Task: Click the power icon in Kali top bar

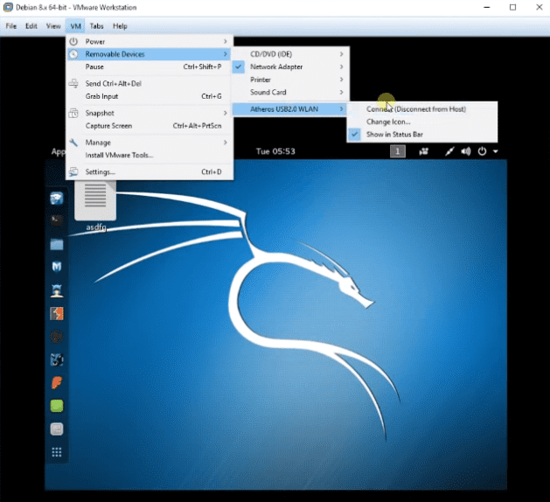Action: pos(482,151)
